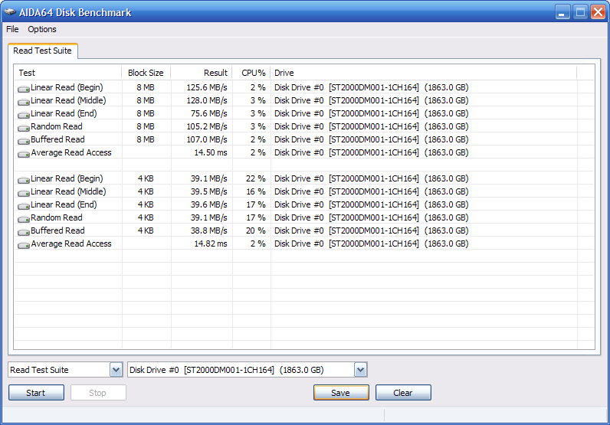Screen dimensions: 610x425
Task: Open the File menu
Action: coord(12,29)
